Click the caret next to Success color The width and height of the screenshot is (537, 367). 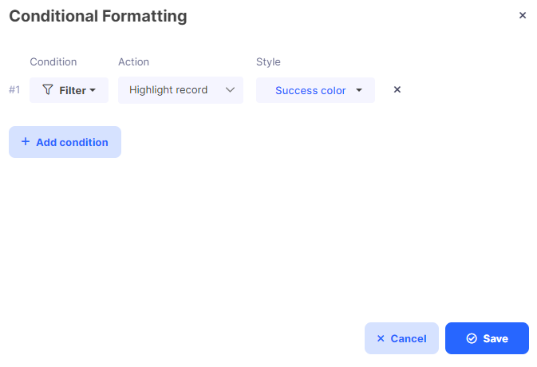pos(359,90)
